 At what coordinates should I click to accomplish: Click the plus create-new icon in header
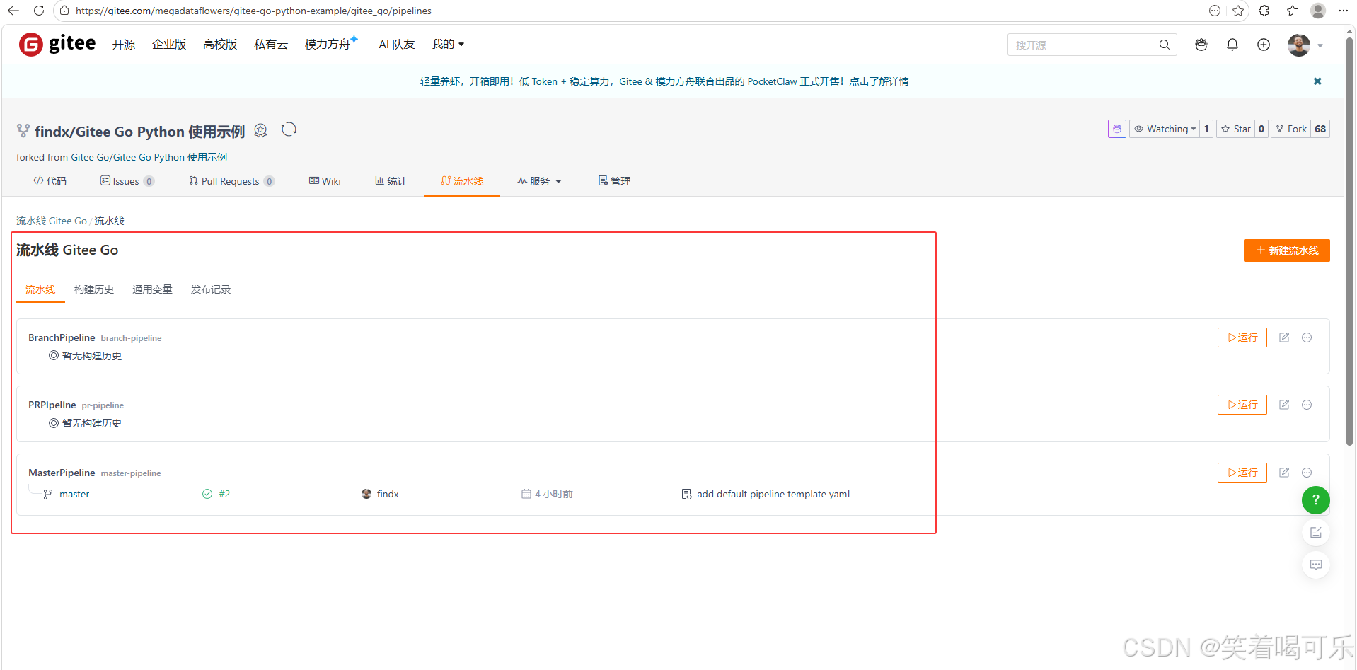(1264, 45)
